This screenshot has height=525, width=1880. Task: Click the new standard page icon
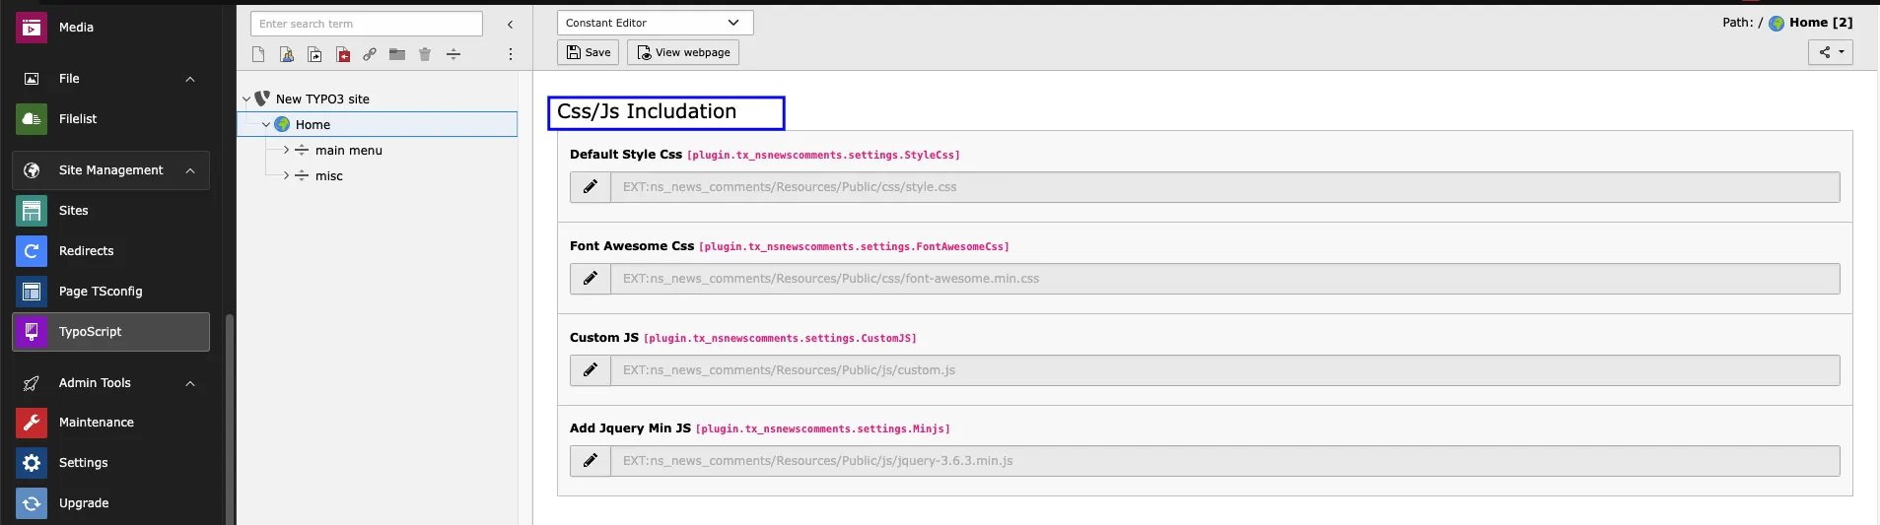pos(258,54)
